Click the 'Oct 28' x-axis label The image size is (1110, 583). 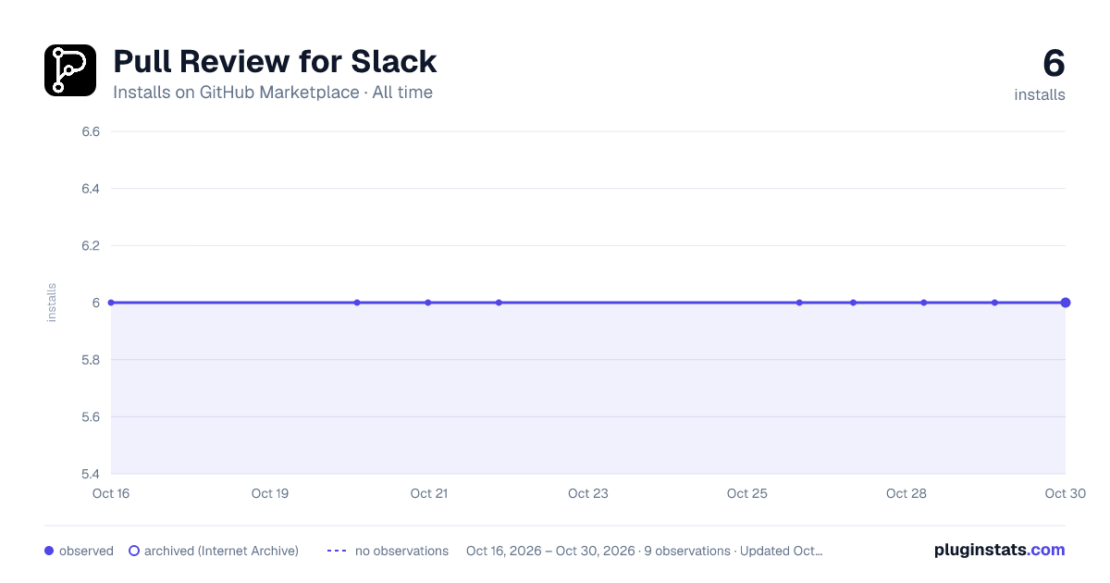[906, 493]
